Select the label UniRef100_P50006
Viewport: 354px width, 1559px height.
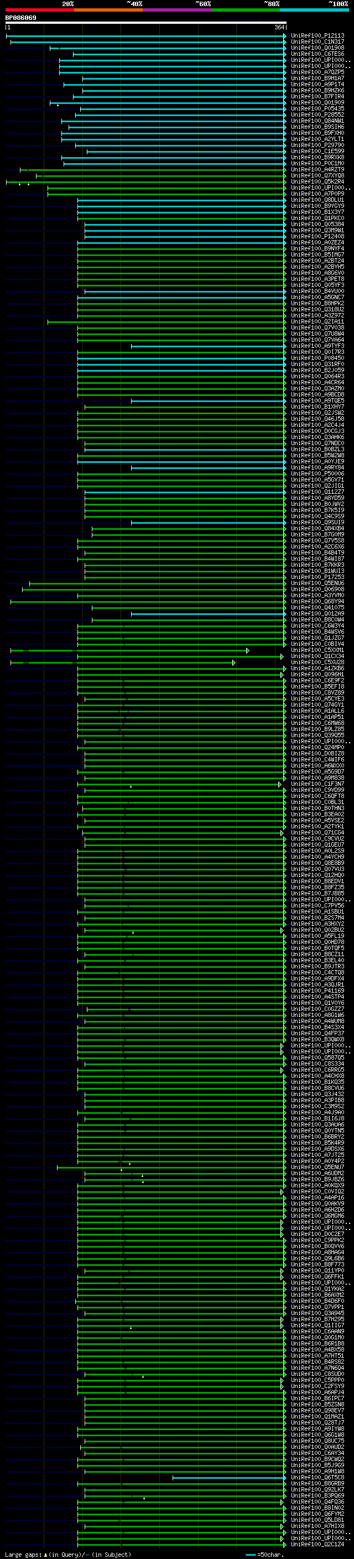coord(317,474)
